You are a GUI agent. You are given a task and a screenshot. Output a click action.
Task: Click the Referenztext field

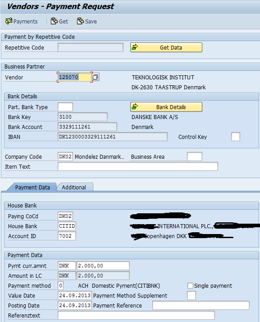pyautogui.click(x=136, y=315)
